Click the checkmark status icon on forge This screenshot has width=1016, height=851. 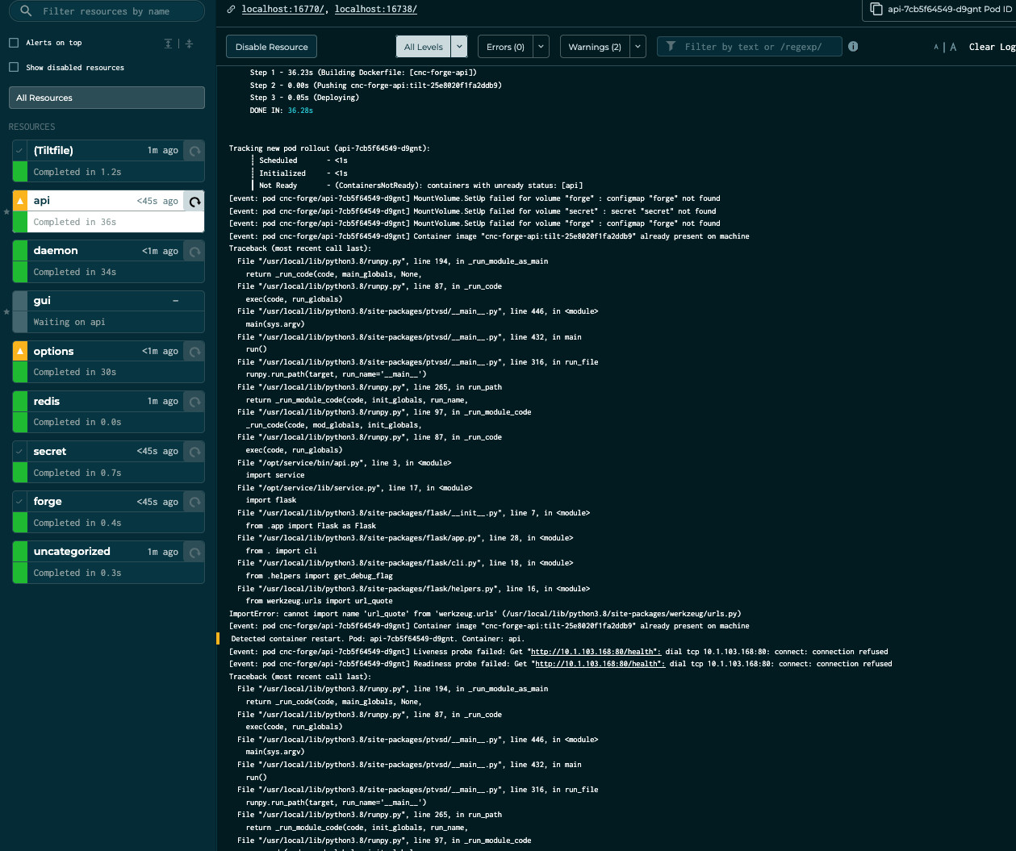[x=20, y=502]
